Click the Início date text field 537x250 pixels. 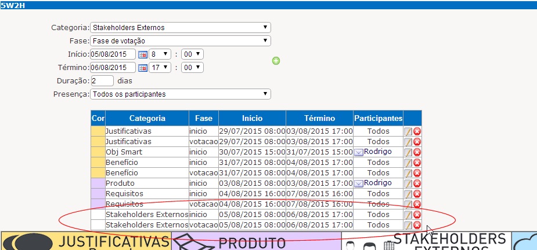point(112,54)
